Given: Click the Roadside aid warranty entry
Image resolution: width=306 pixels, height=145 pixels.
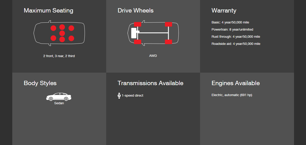Looking at the screenshot, I should click(236, 44).
